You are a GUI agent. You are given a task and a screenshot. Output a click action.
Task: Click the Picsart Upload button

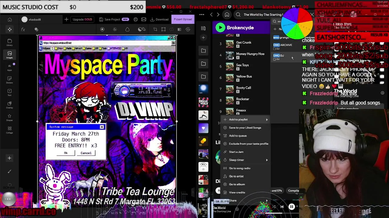click(183, 19)
